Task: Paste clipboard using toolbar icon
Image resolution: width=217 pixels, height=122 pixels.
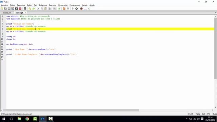Action: point(46,8)
